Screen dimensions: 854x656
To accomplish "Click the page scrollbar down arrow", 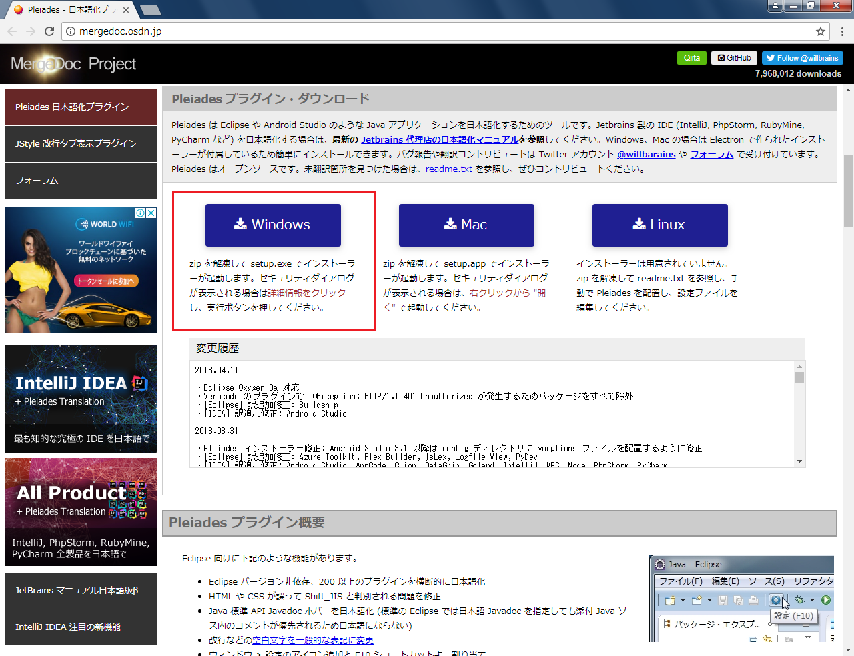I will (849, 650).
